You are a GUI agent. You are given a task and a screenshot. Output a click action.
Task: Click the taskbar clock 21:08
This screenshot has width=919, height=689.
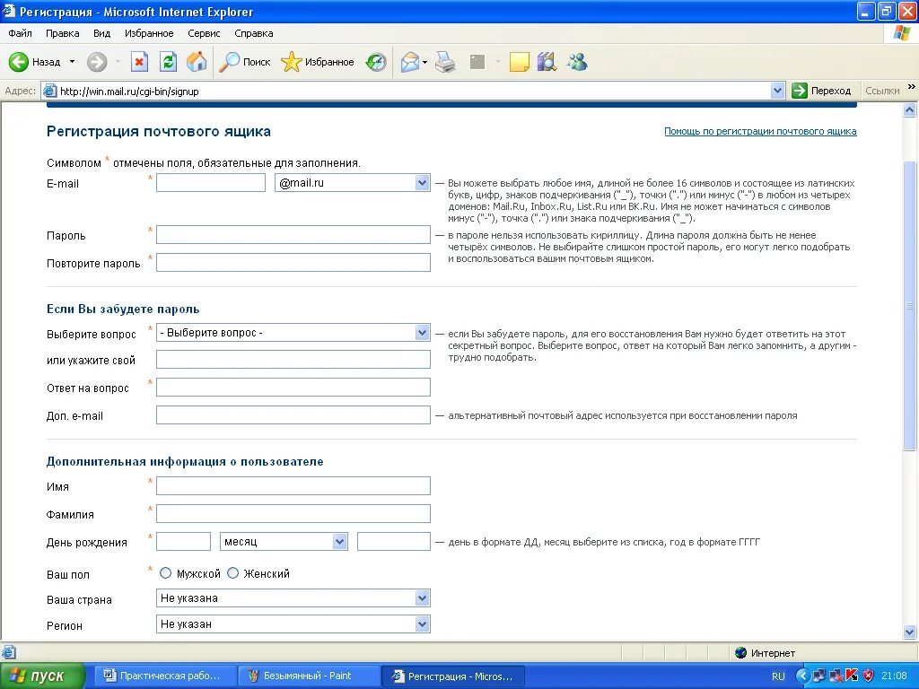pyautogui.click(x=894, y=676)
